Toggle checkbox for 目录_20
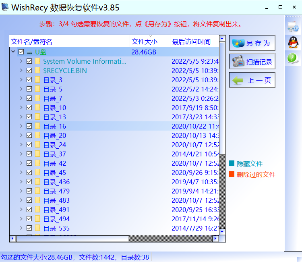The image size is (302, 262). tap(29, 135)
